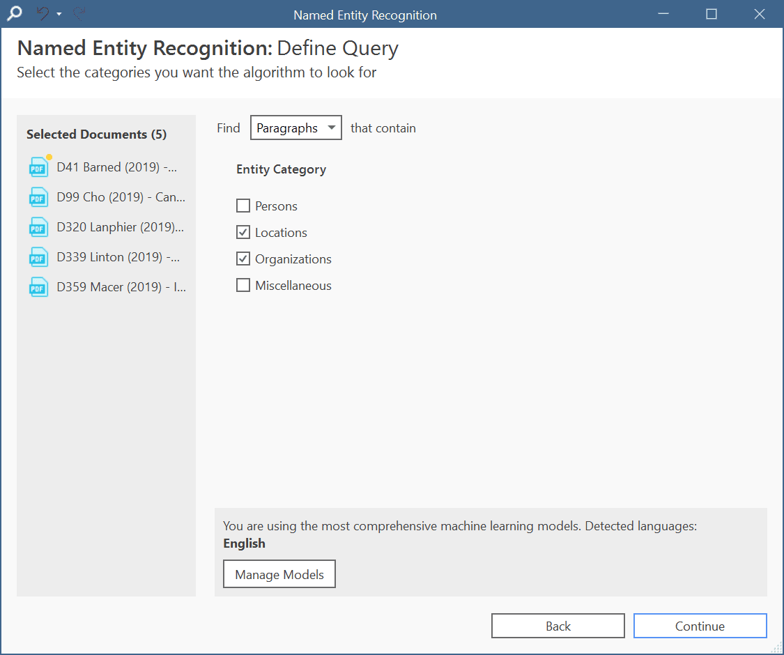Click PDF icon of D359 Macer document

39,287
